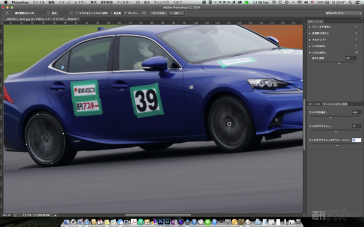Enable the tilt-shift checkbox

(x=356, y=40)
